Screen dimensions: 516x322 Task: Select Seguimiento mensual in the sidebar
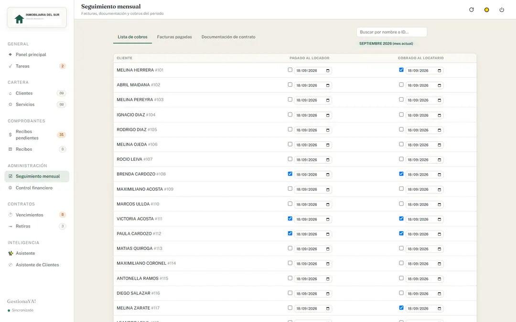click(37, 177)
